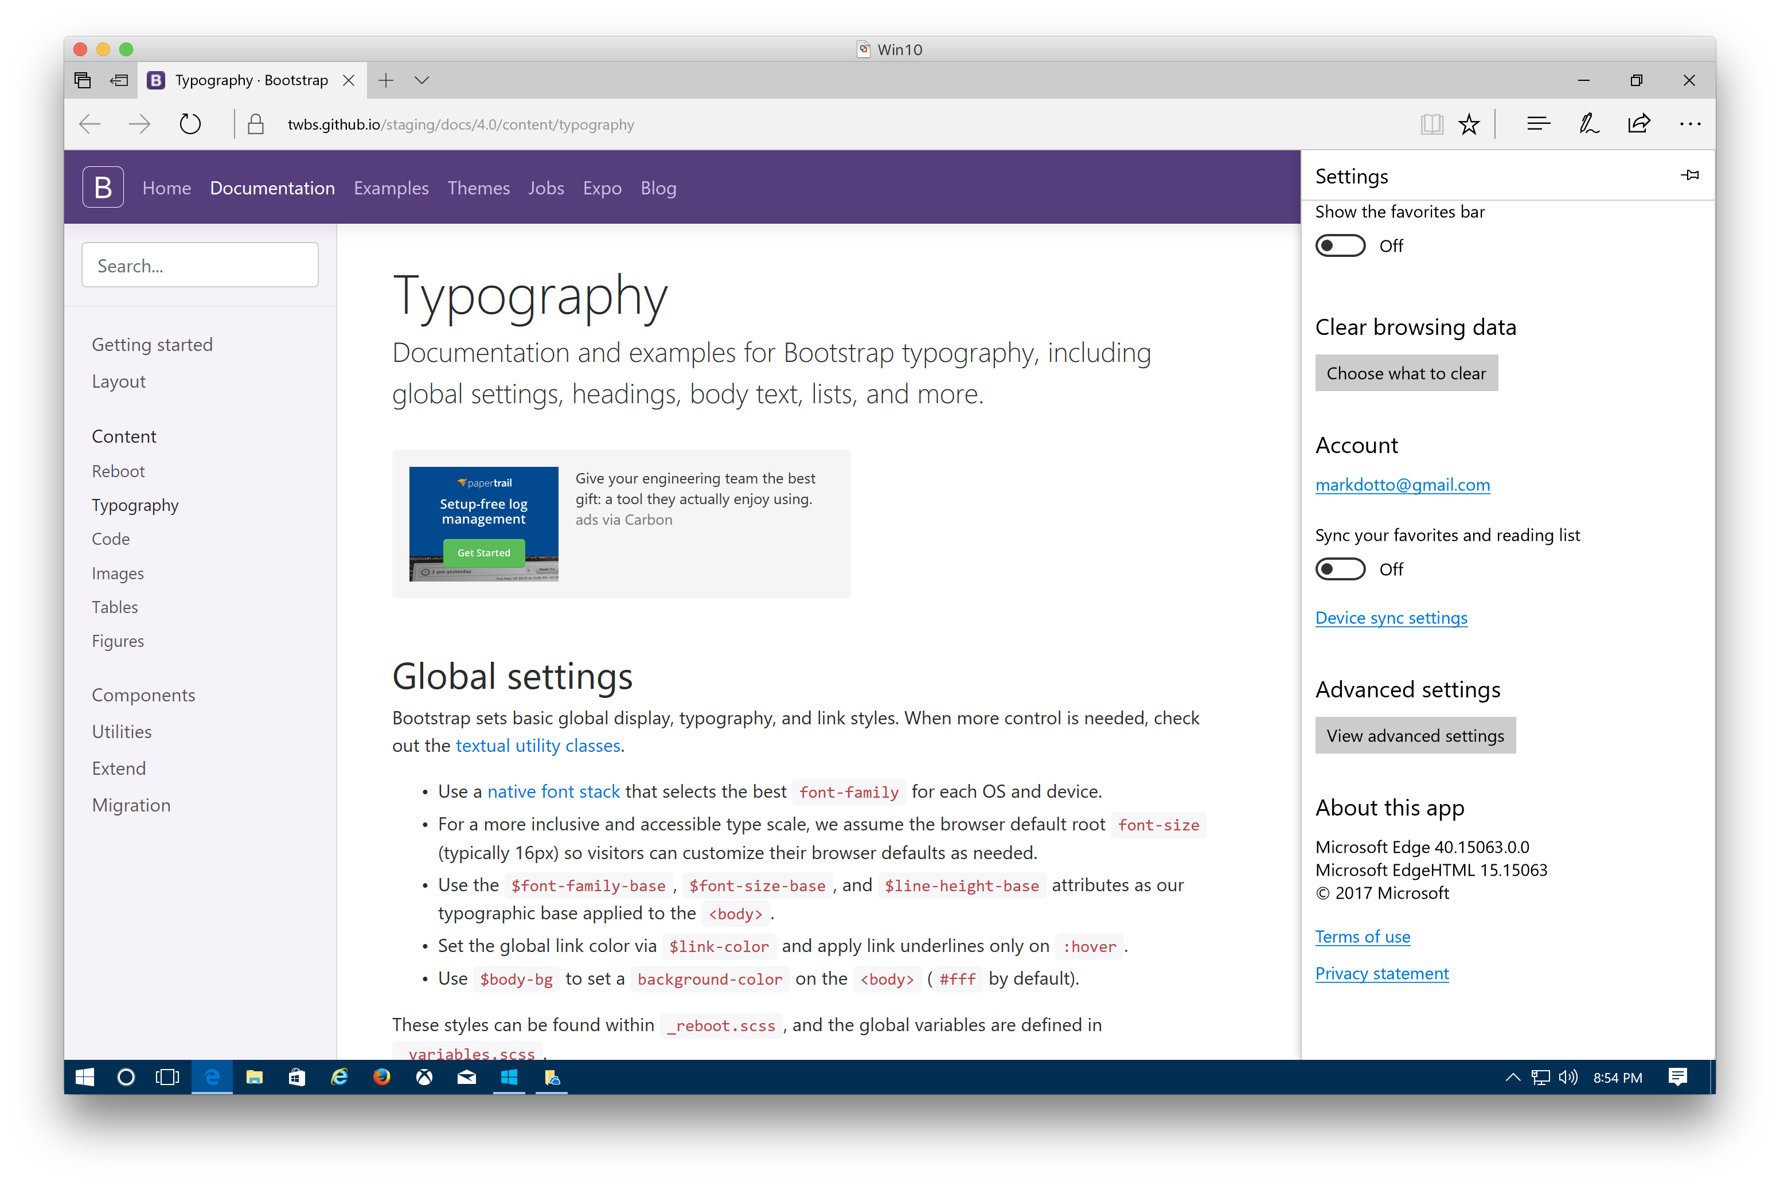Viewport: 1780px width, 1186px height.
Task: Show hidden system tray icons chevron
Action: click(1512, 1077)
